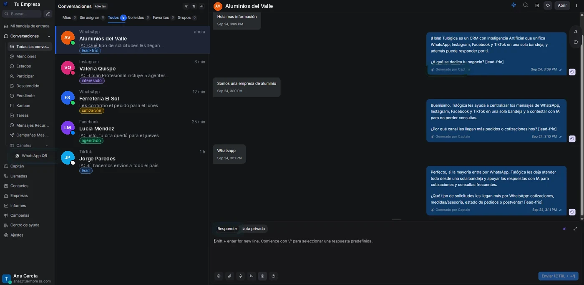
Task: Open the conversation filter icon
Action: coord(186,6)
